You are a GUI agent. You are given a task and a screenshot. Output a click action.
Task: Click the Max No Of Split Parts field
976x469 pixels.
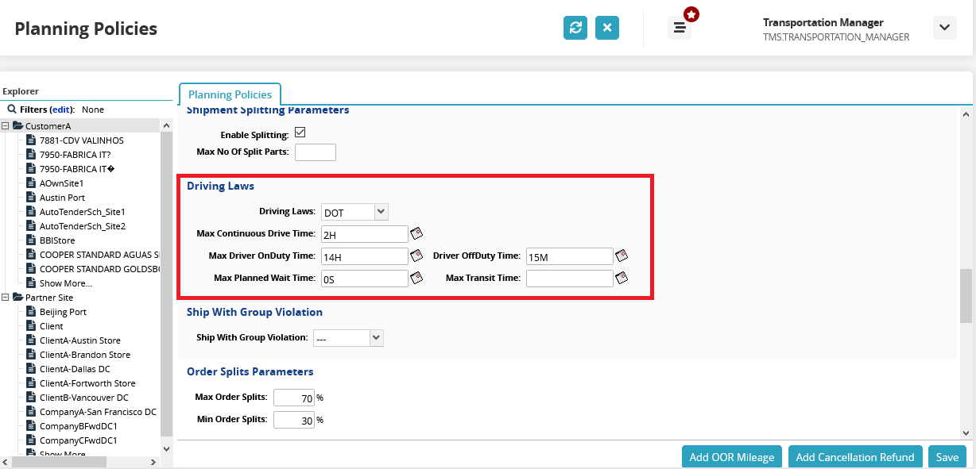pyautogui.click(x=316, y=152)
